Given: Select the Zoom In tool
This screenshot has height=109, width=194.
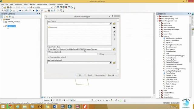Looking at the screenshot, I should coord(2,11).
